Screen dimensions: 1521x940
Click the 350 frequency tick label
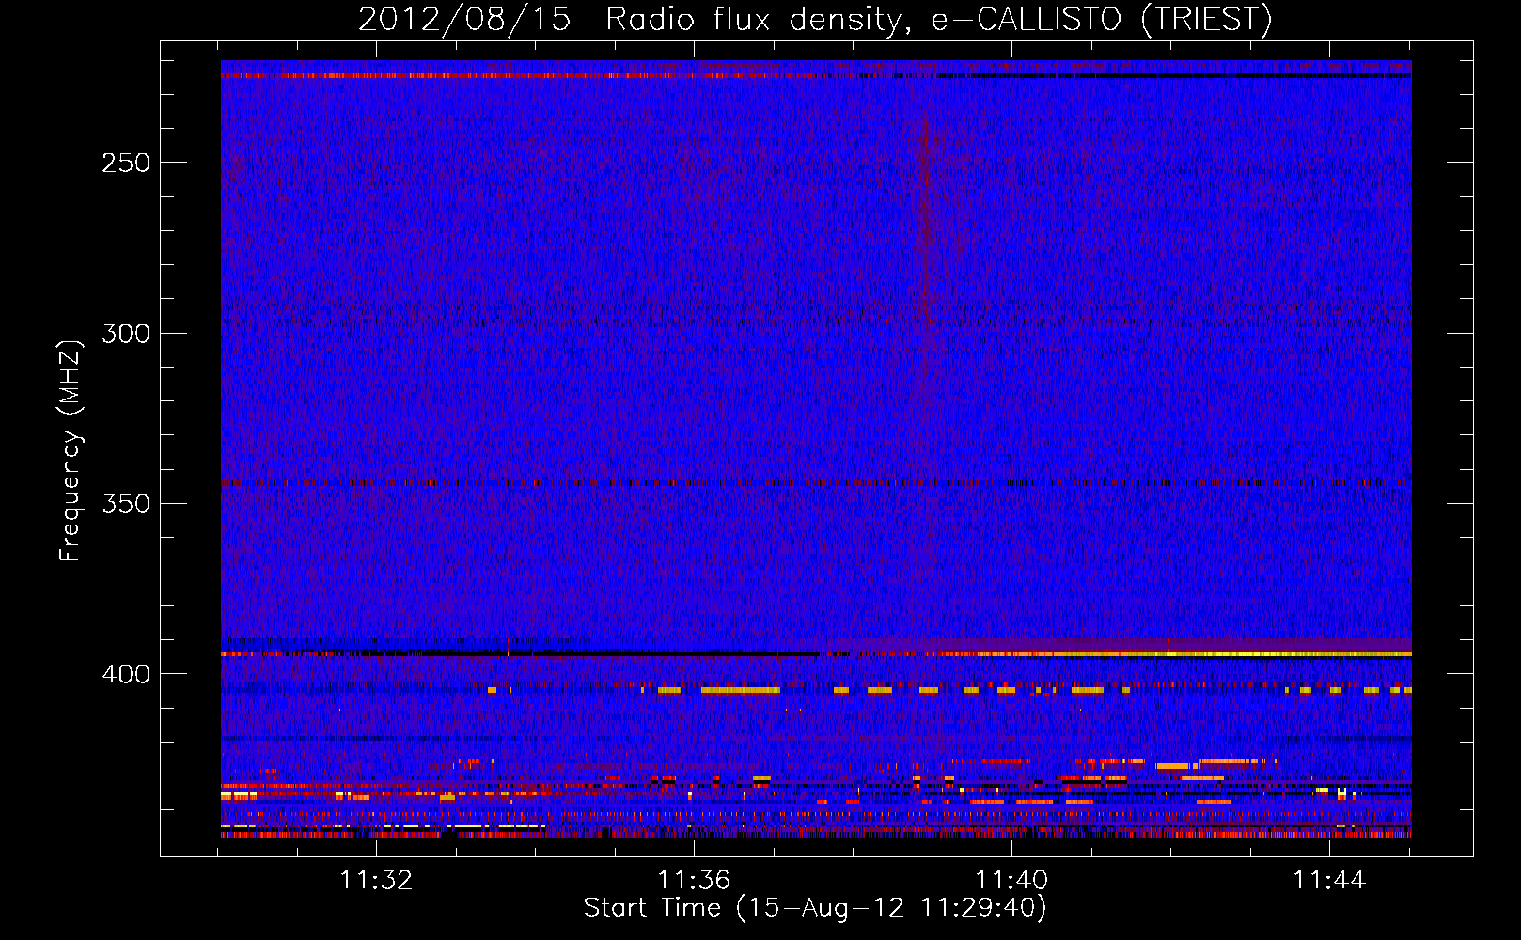(126, 504)
